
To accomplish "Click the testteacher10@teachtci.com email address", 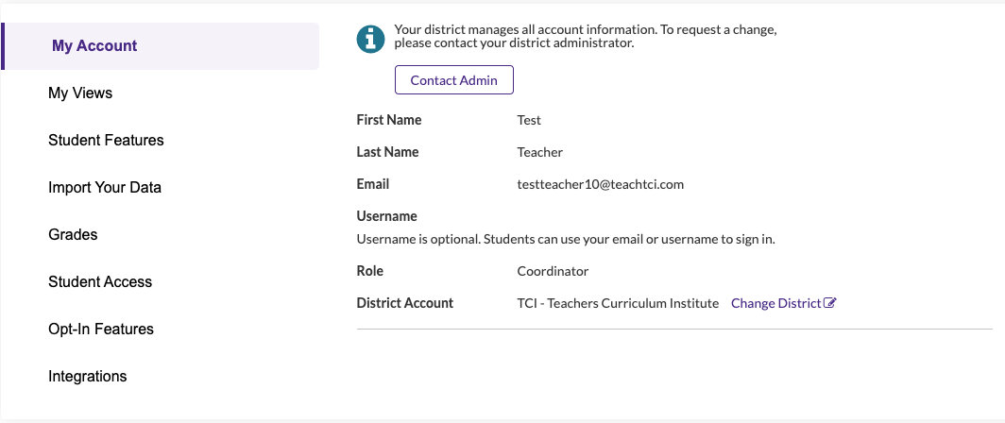I will pos(600,184).
